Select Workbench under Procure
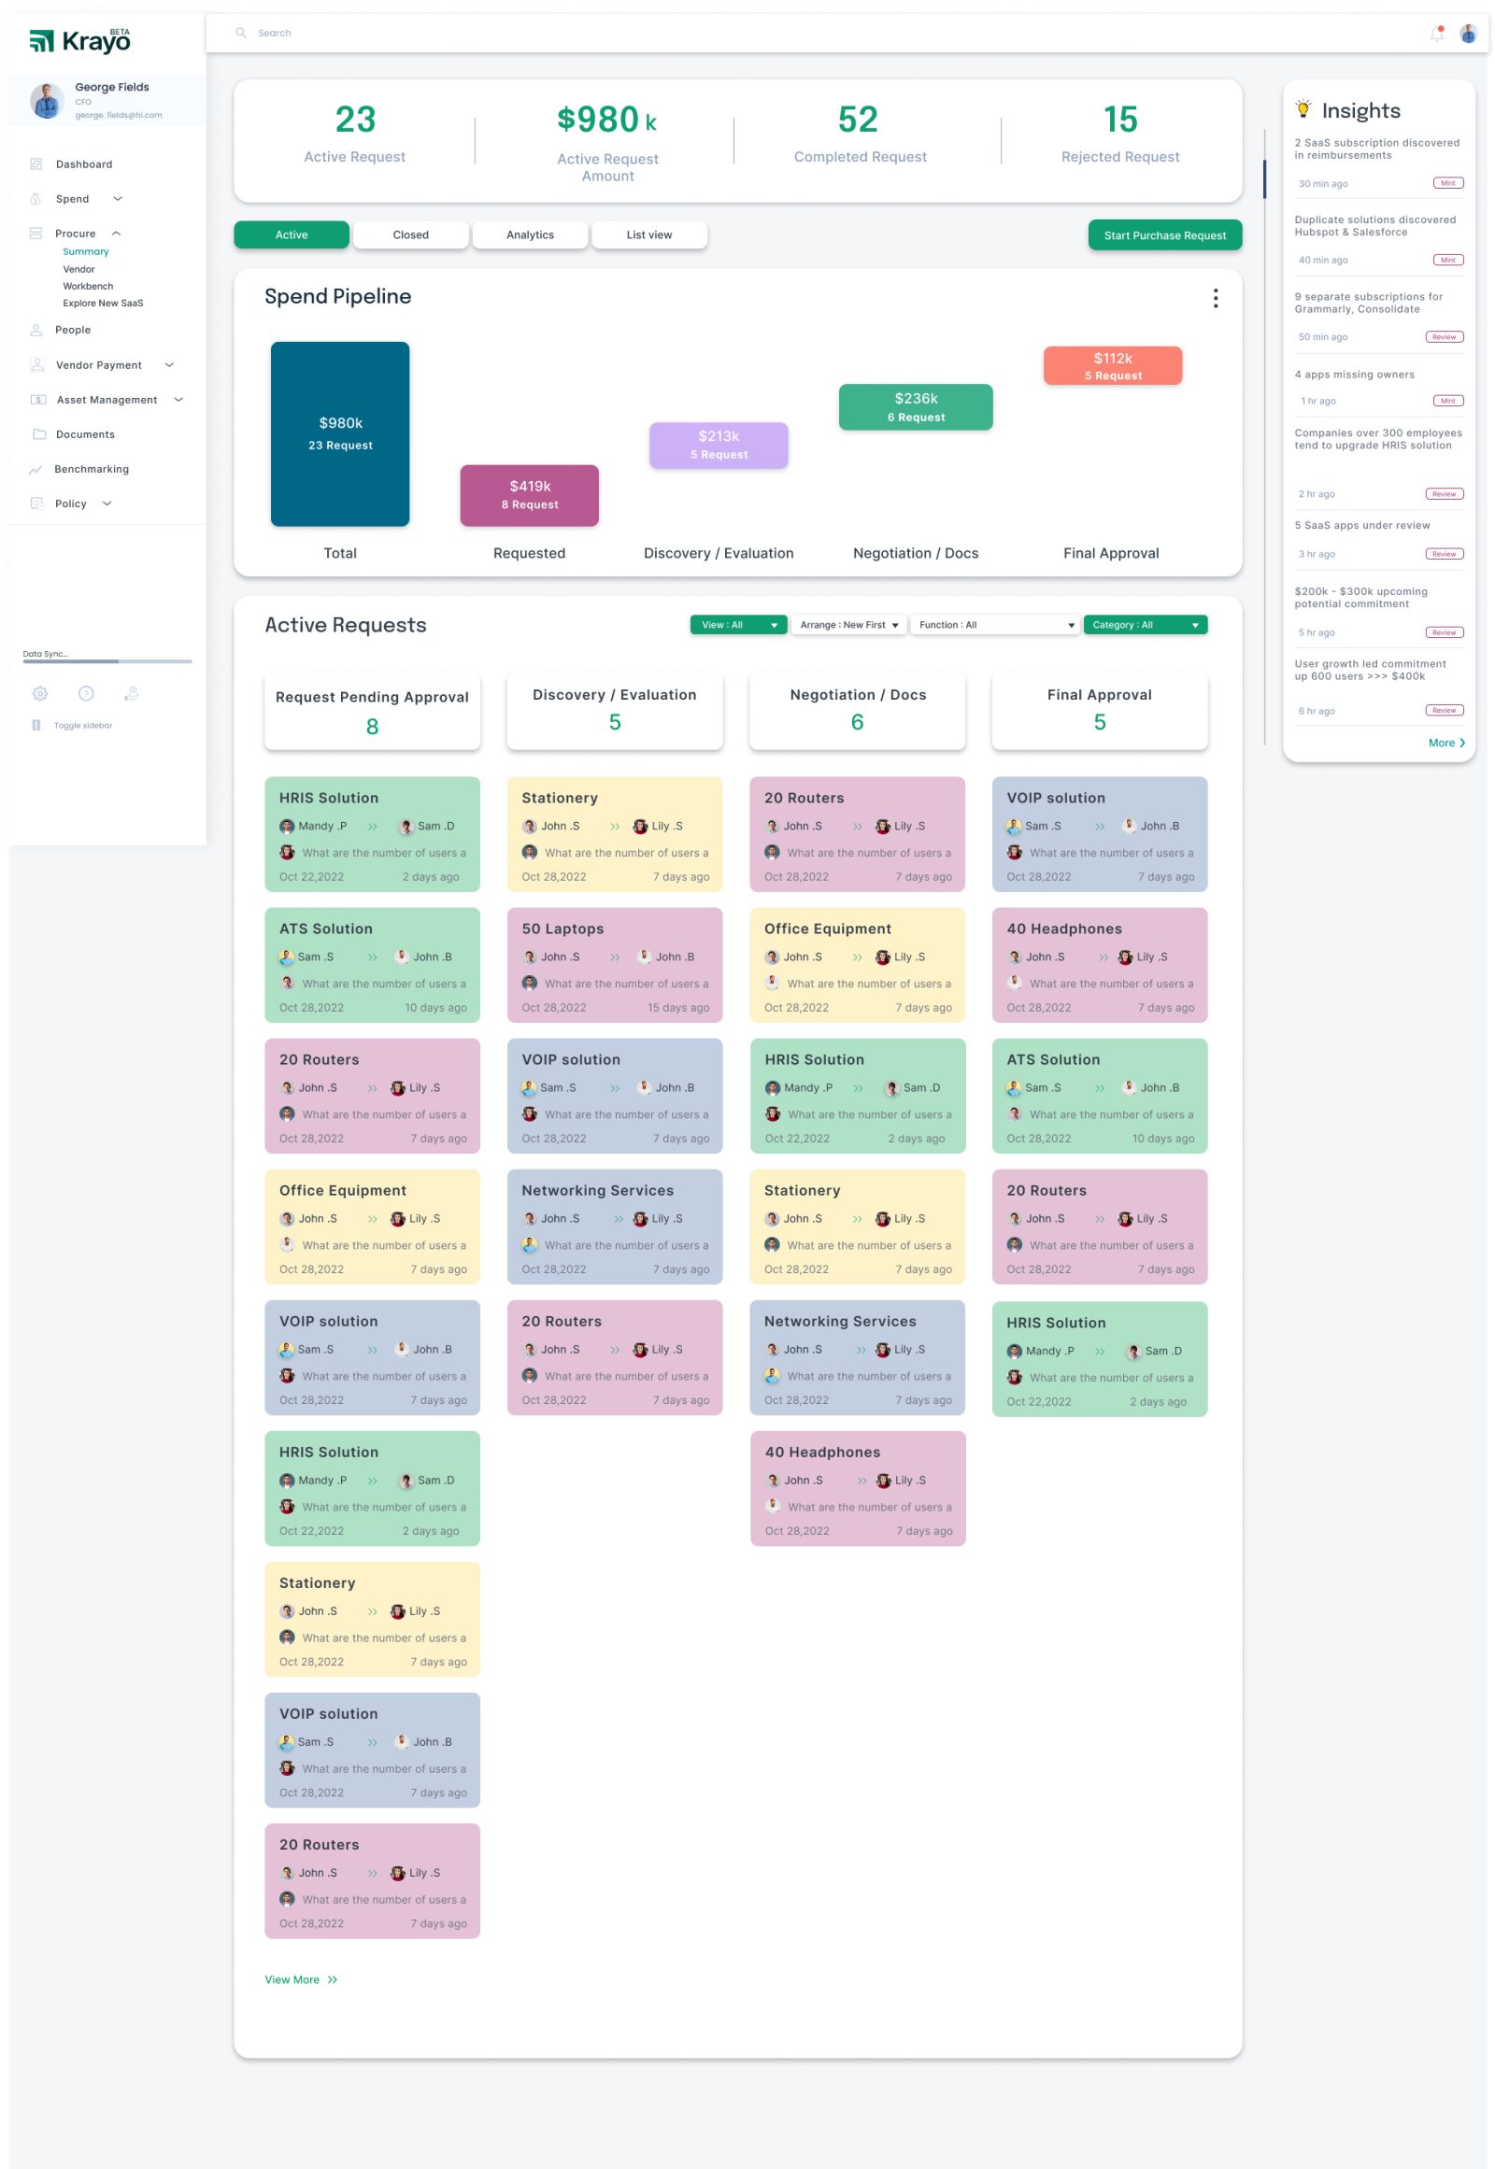Screen dimensions: 1495x2169 [88, 287]
